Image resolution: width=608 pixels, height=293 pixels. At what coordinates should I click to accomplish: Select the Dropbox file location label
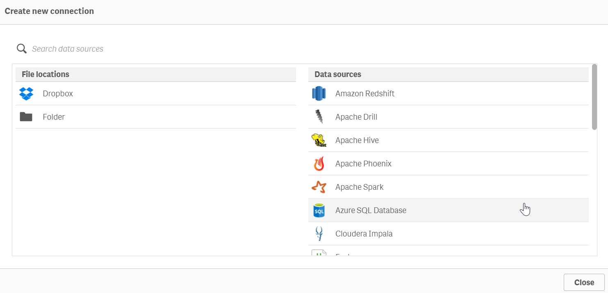(58, 93)
